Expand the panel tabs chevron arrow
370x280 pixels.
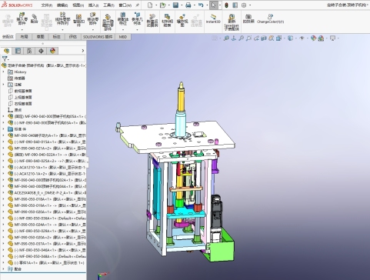tap(83, 51)
